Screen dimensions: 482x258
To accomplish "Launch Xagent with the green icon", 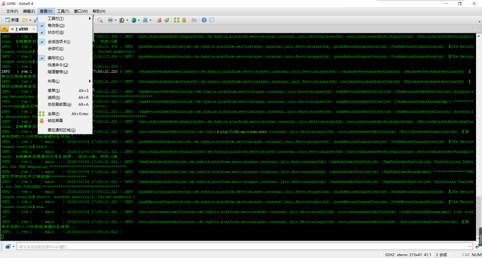I will (x=167, y=20).
